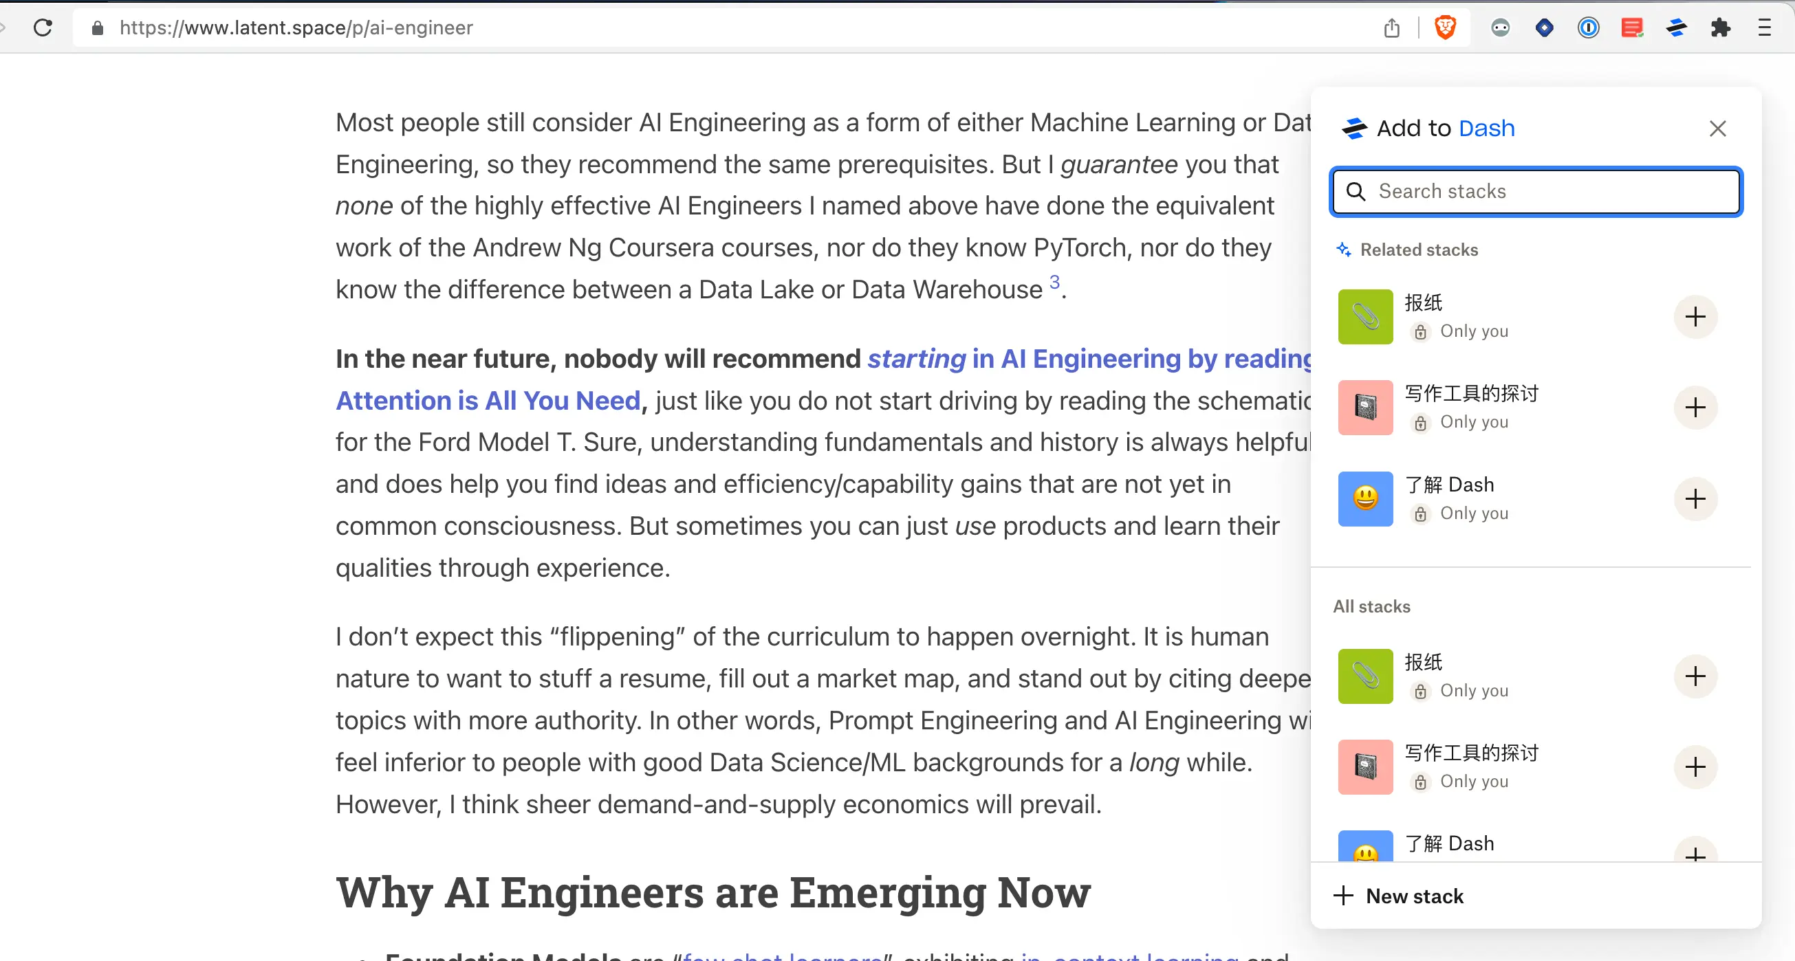Add page to 报纸 under All stacks
The height and width of the screenshot is (961, 1795).
(x=1695, y=676)
